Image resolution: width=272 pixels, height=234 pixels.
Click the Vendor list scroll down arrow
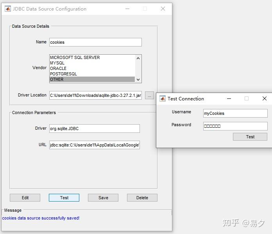138,80
